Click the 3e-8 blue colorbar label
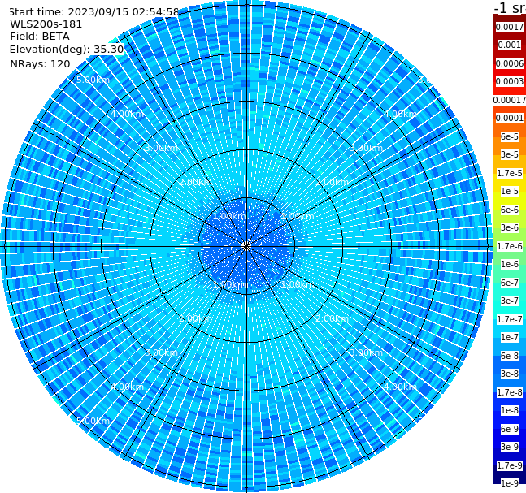This screenshot has width=526, height=493. tap(510, 374)
